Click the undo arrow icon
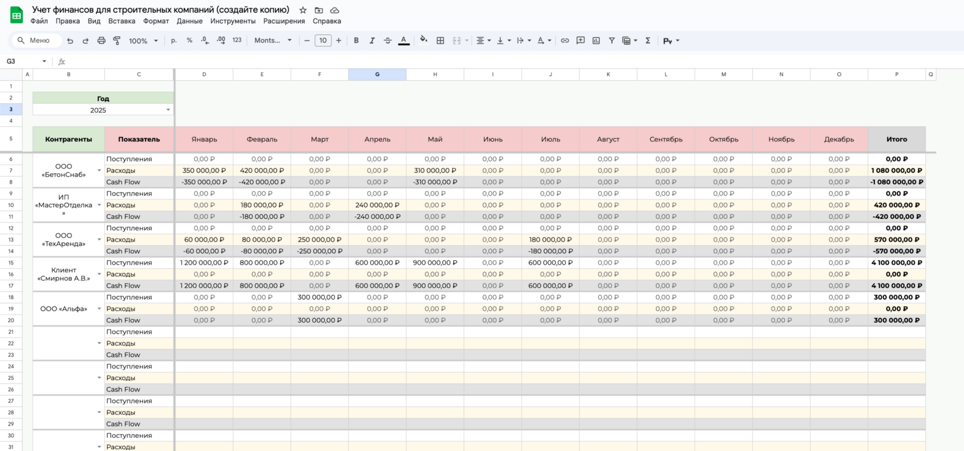Image resolution: width=964 pixels, height=451 pixels. click(70, 41)
